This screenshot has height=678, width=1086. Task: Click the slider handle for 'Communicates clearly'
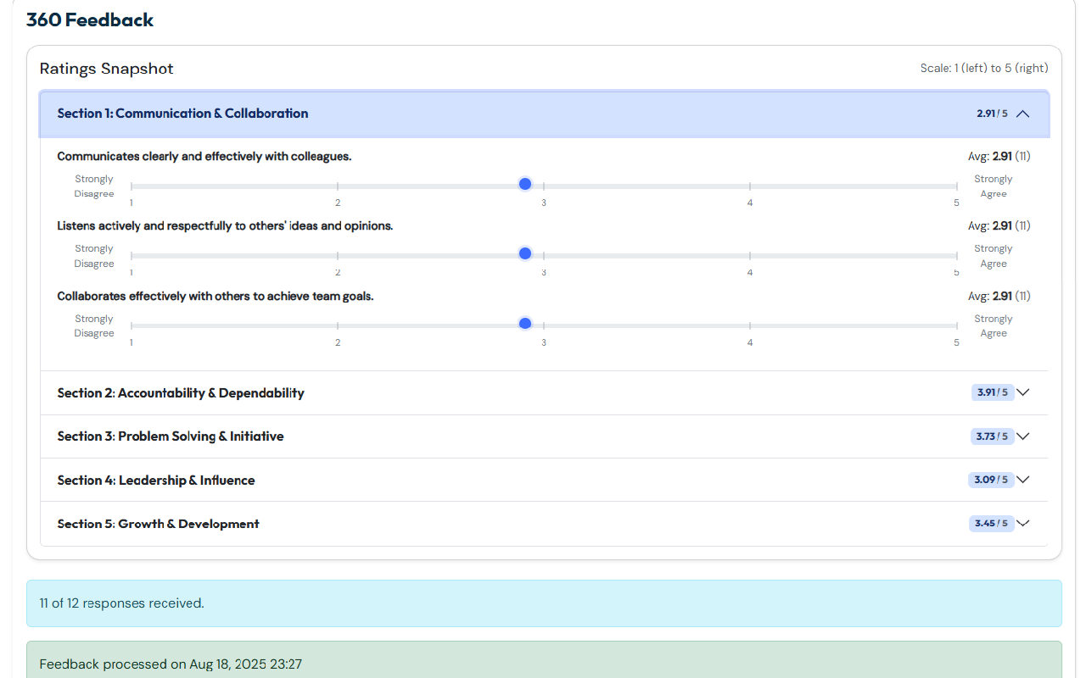coord(525,184)
